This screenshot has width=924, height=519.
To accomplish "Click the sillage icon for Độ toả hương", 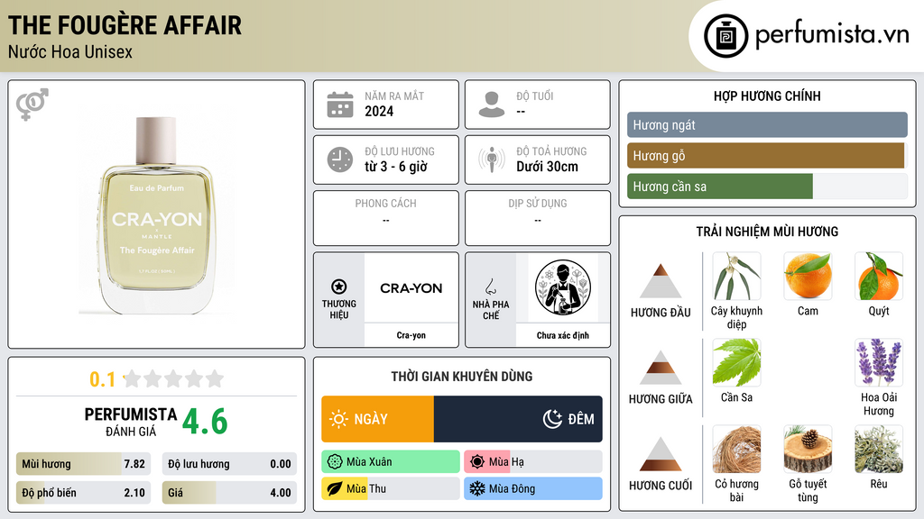I will point(492,159).
